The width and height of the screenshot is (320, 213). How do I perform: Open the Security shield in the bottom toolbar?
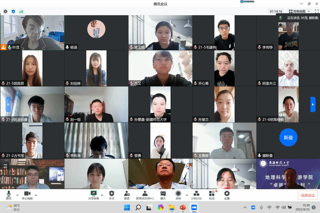pyautogui.click(x=111, y=194)
